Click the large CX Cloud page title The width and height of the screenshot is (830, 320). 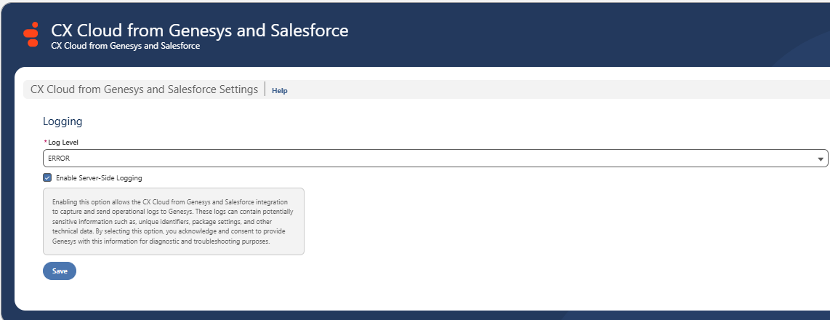click(199, 31)
